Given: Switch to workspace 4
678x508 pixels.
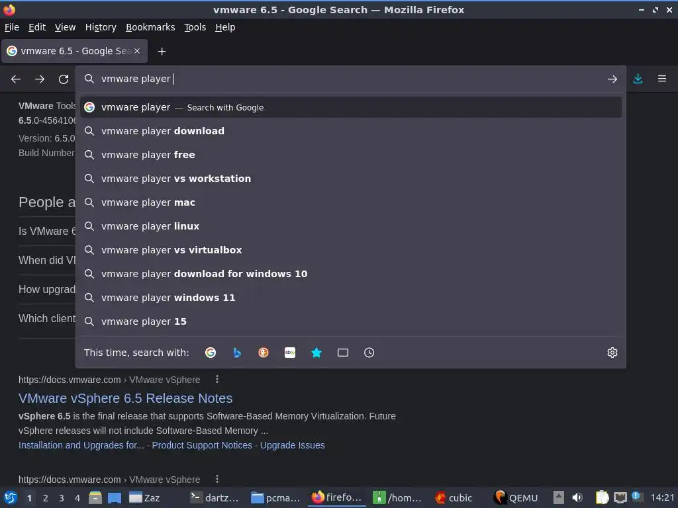Looking at the screenshot, I should click(77, 498).
